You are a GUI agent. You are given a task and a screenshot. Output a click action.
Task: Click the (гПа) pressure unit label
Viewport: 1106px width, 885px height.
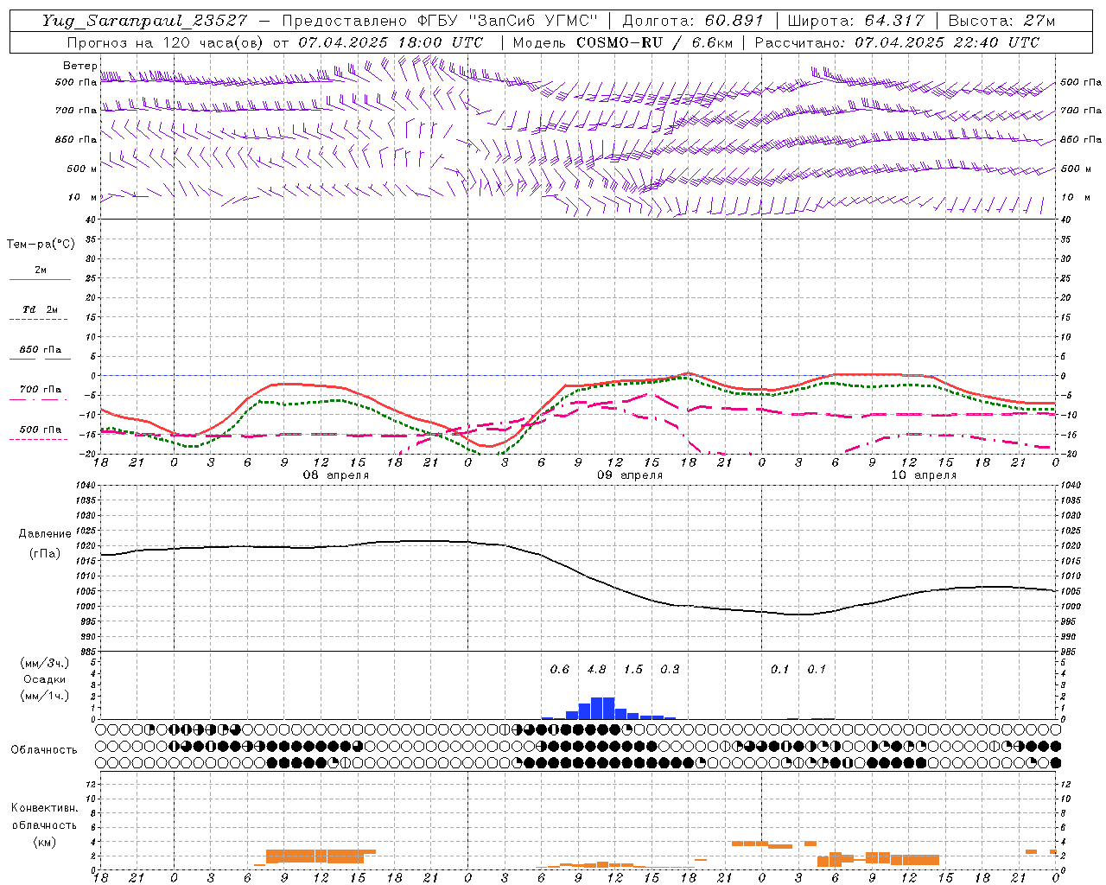tap(45, 554)
